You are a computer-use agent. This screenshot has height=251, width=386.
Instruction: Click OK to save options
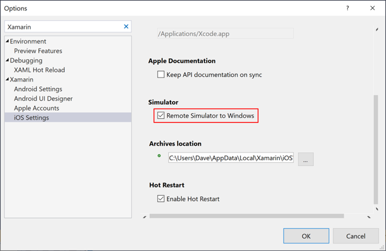click(306, 236)
